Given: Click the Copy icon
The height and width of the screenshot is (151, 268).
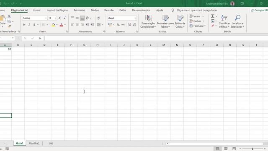Looking at the screenshot, I should pos(9,21).
